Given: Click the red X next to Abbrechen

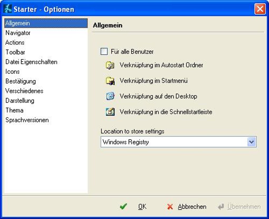Looking at the screenshot, I should coord(170,207).
